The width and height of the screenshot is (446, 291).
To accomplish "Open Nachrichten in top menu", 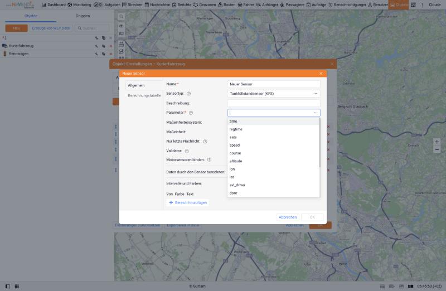I will (157, 5).
